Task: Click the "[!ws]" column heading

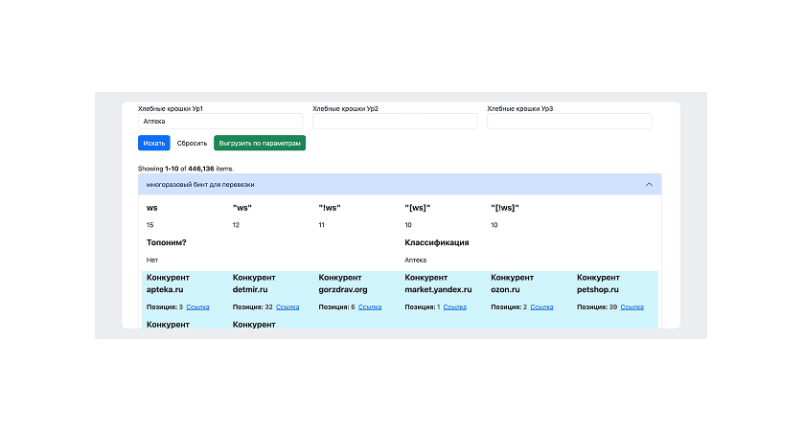Action: coord(507,208)
